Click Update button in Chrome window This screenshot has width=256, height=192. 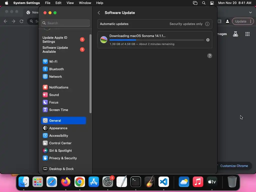click(x=241, y=21)
